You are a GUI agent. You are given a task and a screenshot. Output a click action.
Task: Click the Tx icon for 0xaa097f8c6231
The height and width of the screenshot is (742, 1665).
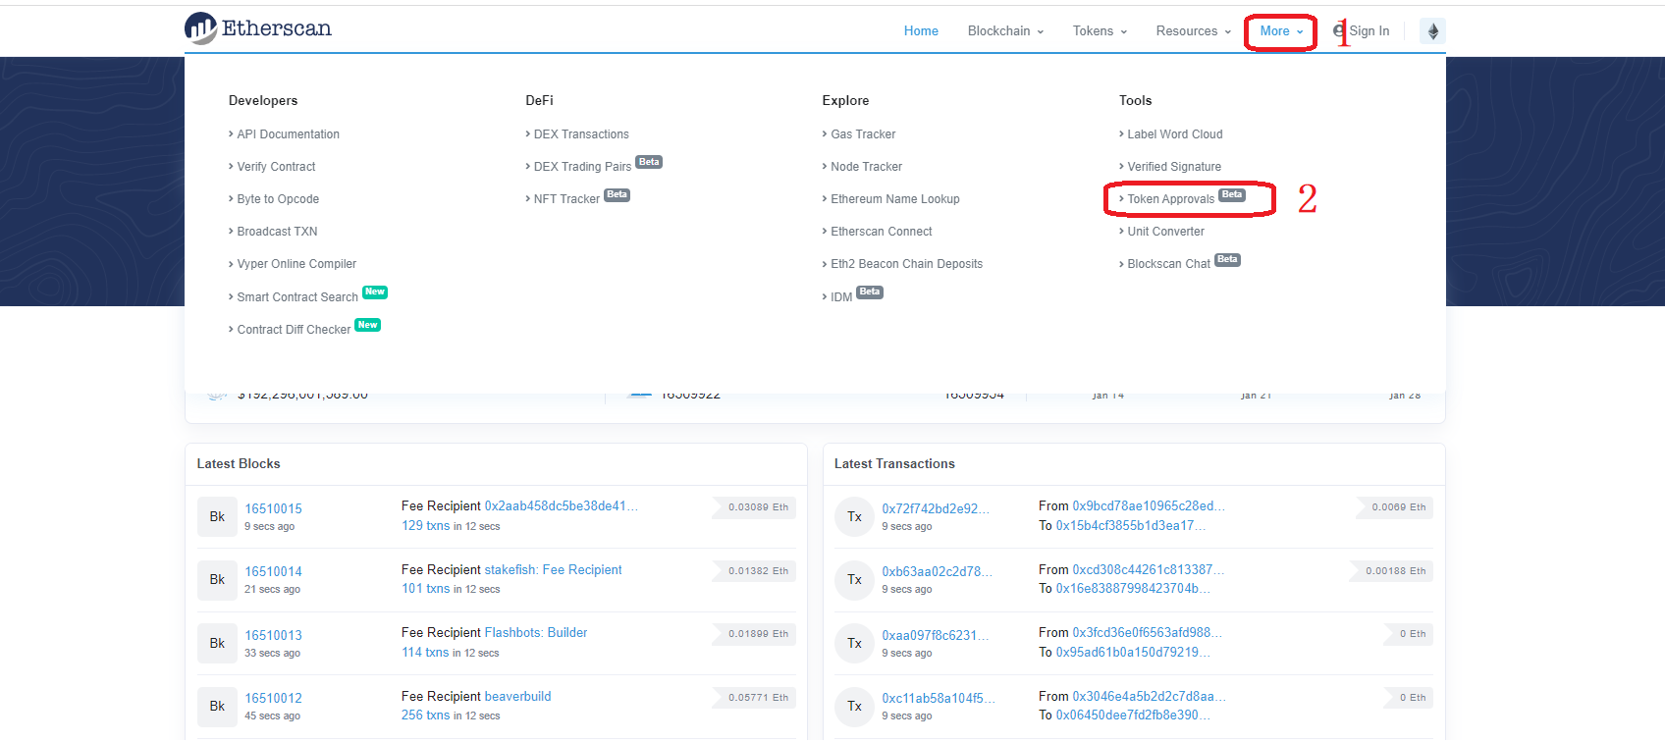854,644
